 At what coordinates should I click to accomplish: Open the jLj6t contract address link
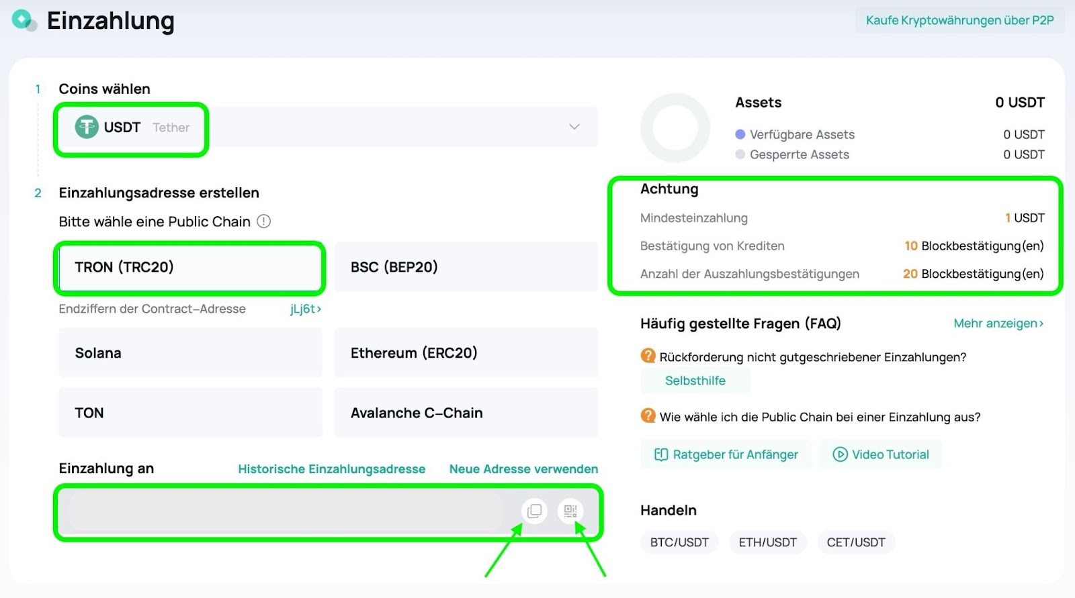[x=306, y=309]
